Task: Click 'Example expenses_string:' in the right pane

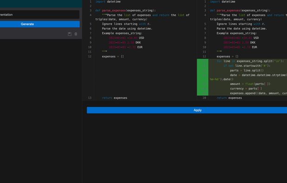Action: click(237, 33)
